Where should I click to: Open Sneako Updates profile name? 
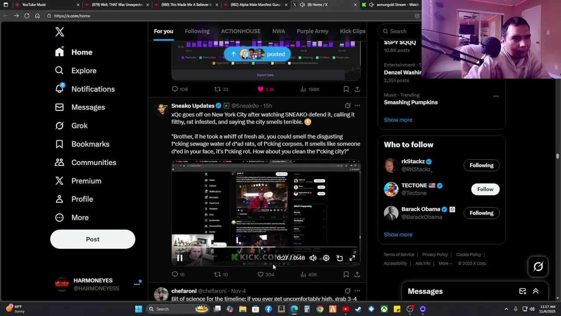tap(193, 106)
